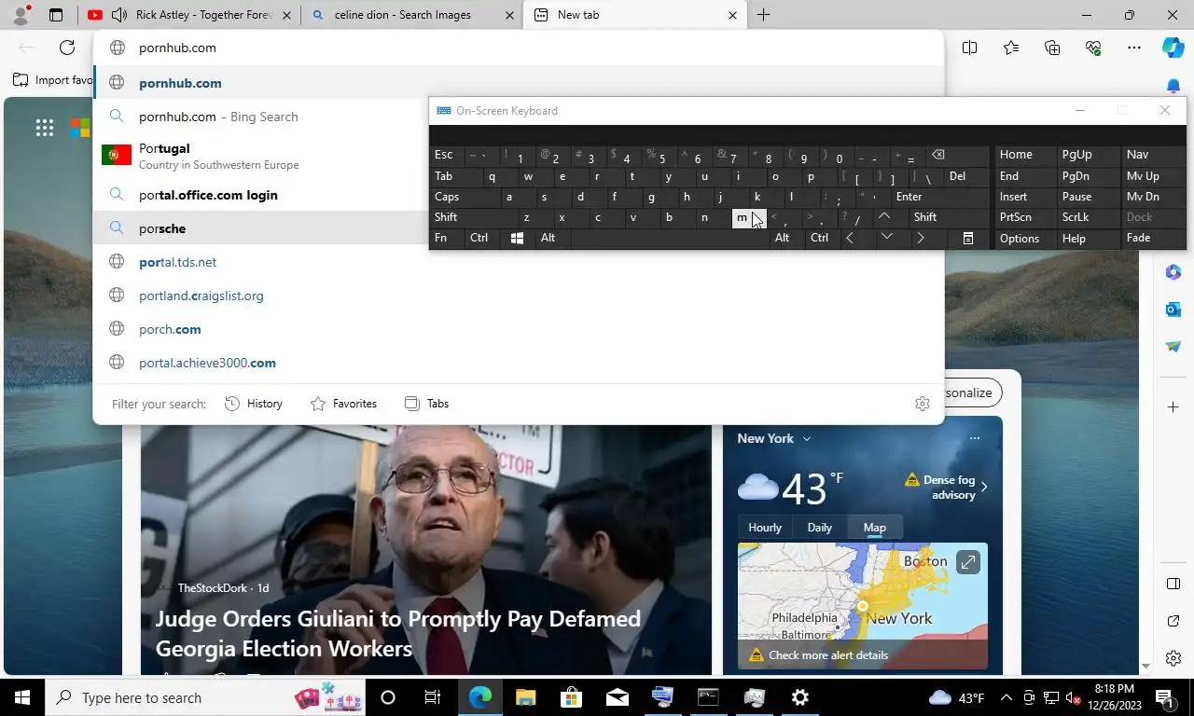
Task: Open Task View in the taskbar
Action: coord(433,697)
